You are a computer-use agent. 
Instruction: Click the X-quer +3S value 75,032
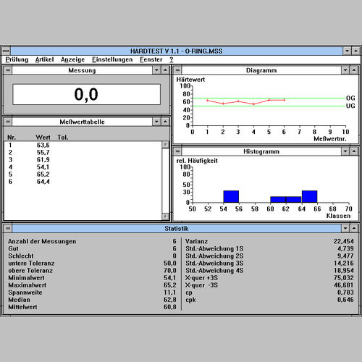coord(344,278)
